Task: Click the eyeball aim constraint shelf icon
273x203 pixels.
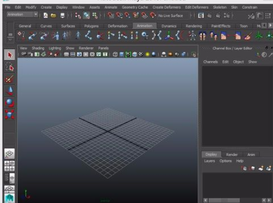Action: [x=145, y=36]
